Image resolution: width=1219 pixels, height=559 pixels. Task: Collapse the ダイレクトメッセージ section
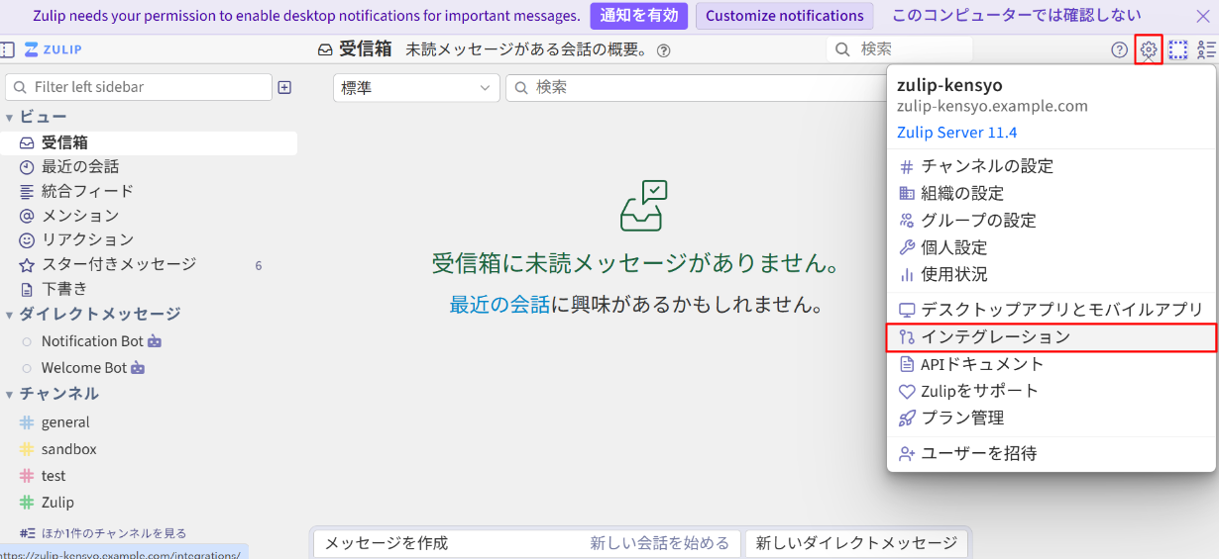pyautogui.click(x=10, y=315)
